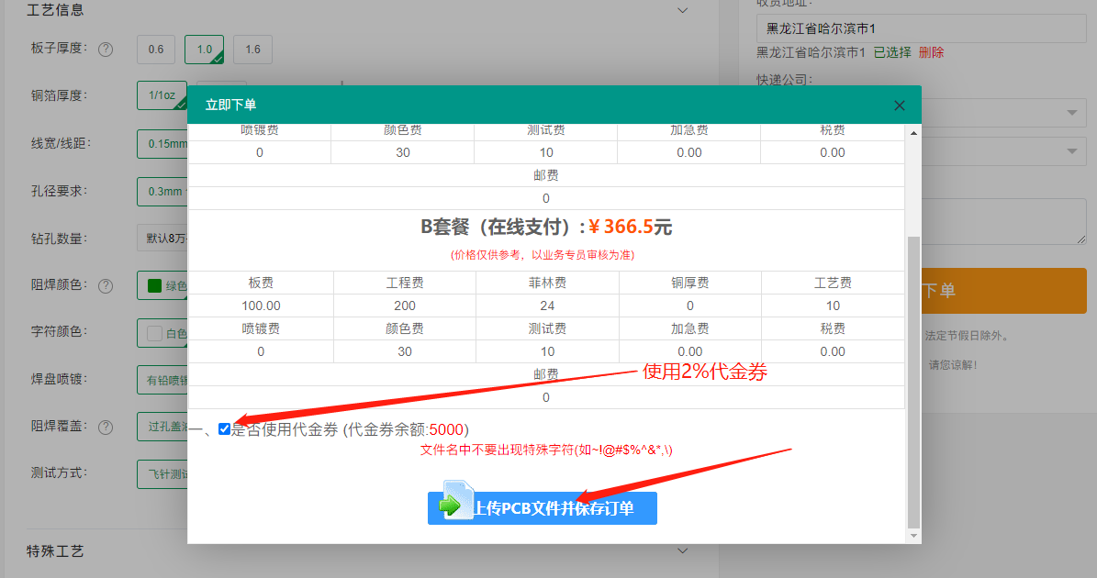Select 1.6 board thickness
Image resolution: width=1097 pixels, height=578 pixels.
(252, 50)
